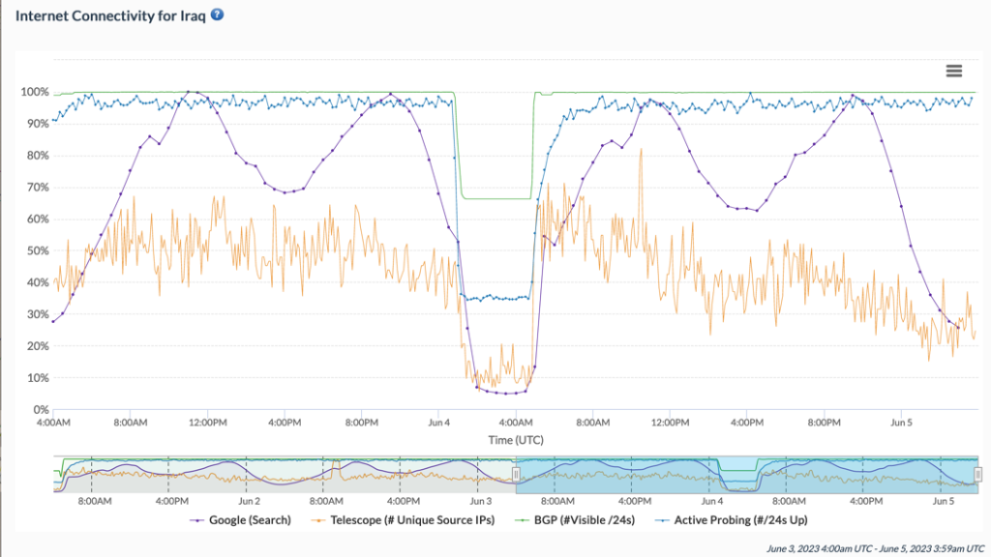Viewport: 991px width, 557px height.
Task: Click the "Jun 2" label in the navigator
Action: (x=249, y=501)
